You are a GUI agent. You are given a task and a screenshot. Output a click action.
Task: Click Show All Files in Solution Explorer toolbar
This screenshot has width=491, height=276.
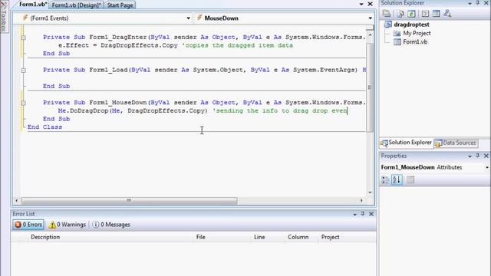[x=400, y=14]
